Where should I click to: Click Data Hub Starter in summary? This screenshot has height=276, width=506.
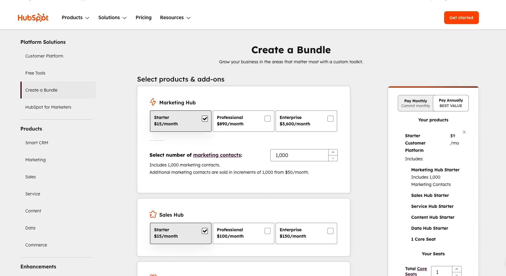pyautogui.click(x=430, y=228)
